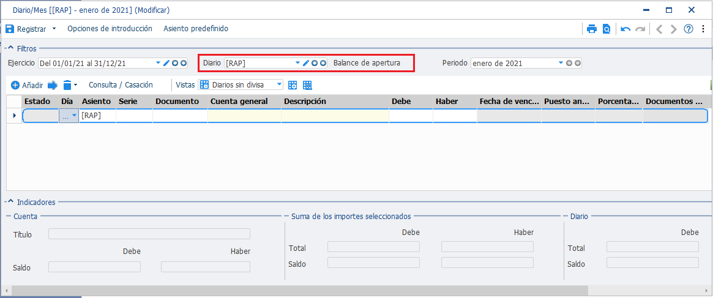This screenshot has height=298, width=713.
Task: Open the Periodo enero de 2021 dropdown
Action: 561,63
